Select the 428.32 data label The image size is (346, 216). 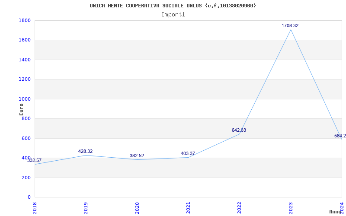pyautogui.click(x=85, y=152)
